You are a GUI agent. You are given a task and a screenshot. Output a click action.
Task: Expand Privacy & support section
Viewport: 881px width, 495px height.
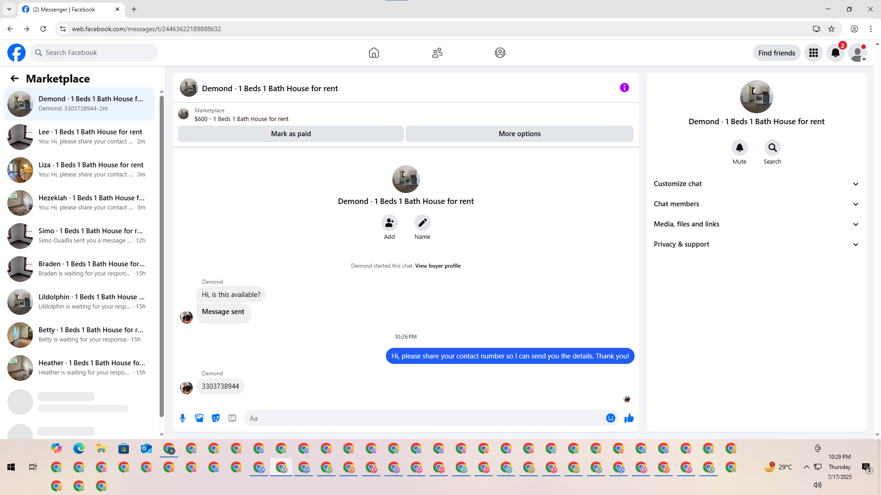tap(757, 244)
